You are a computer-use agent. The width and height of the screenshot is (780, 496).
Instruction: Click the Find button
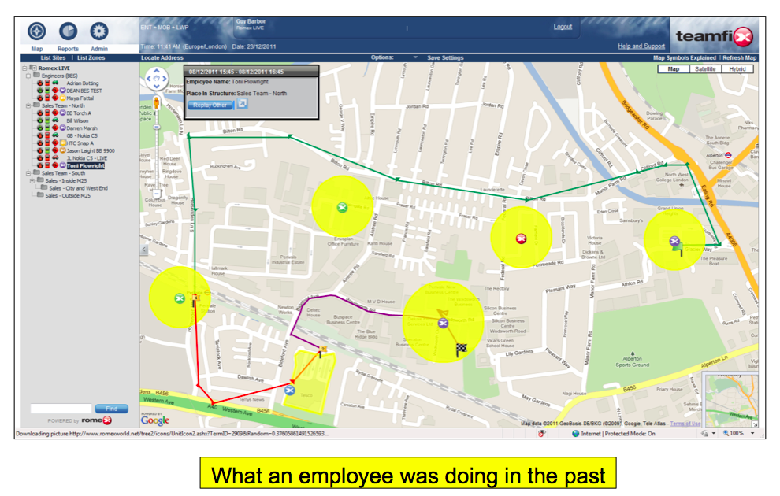click(x=111, y=409)
